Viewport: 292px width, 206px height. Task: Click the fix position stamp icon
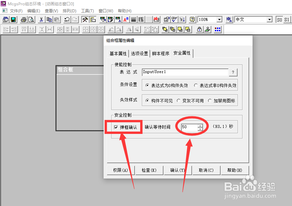pyautogui.click(x=207, y=30)
